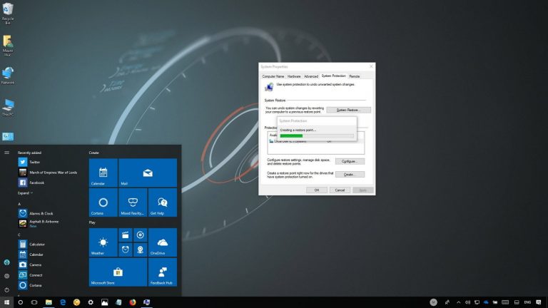Open Action Center notifications
This screenshot has width=548, height=308.
point(539,302)
